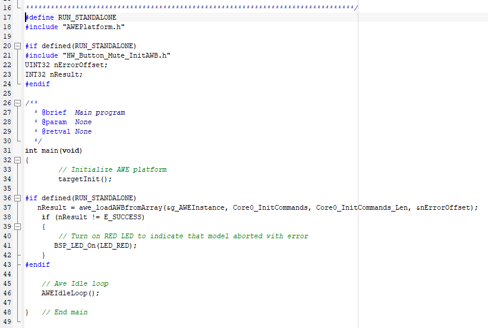Click BSP_LED_On(LED_RED) statement
Viewport: 488px width, 328px height.
(x=95, y=245)
